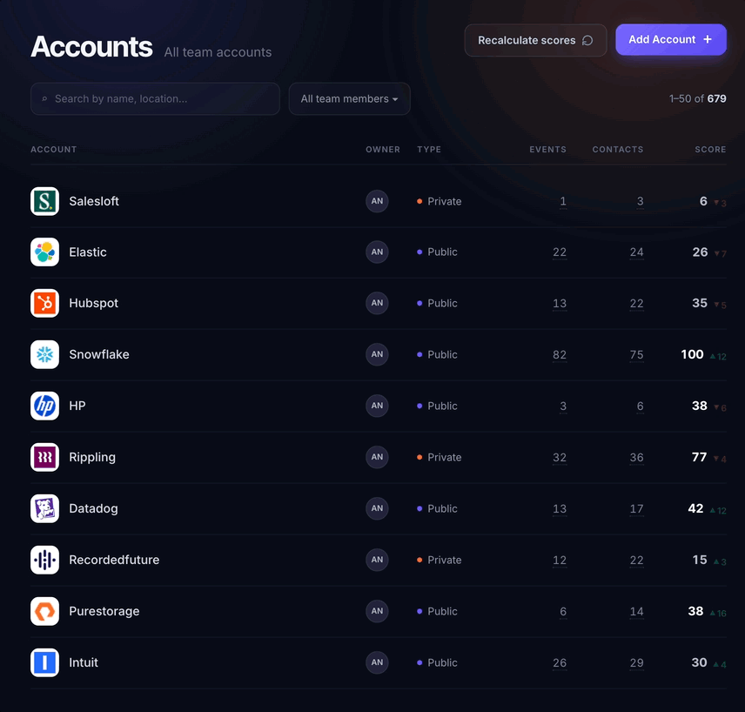Screen dimensions: 745x712
Task: Click Rippling's score of 77
Action: (699, 457)
